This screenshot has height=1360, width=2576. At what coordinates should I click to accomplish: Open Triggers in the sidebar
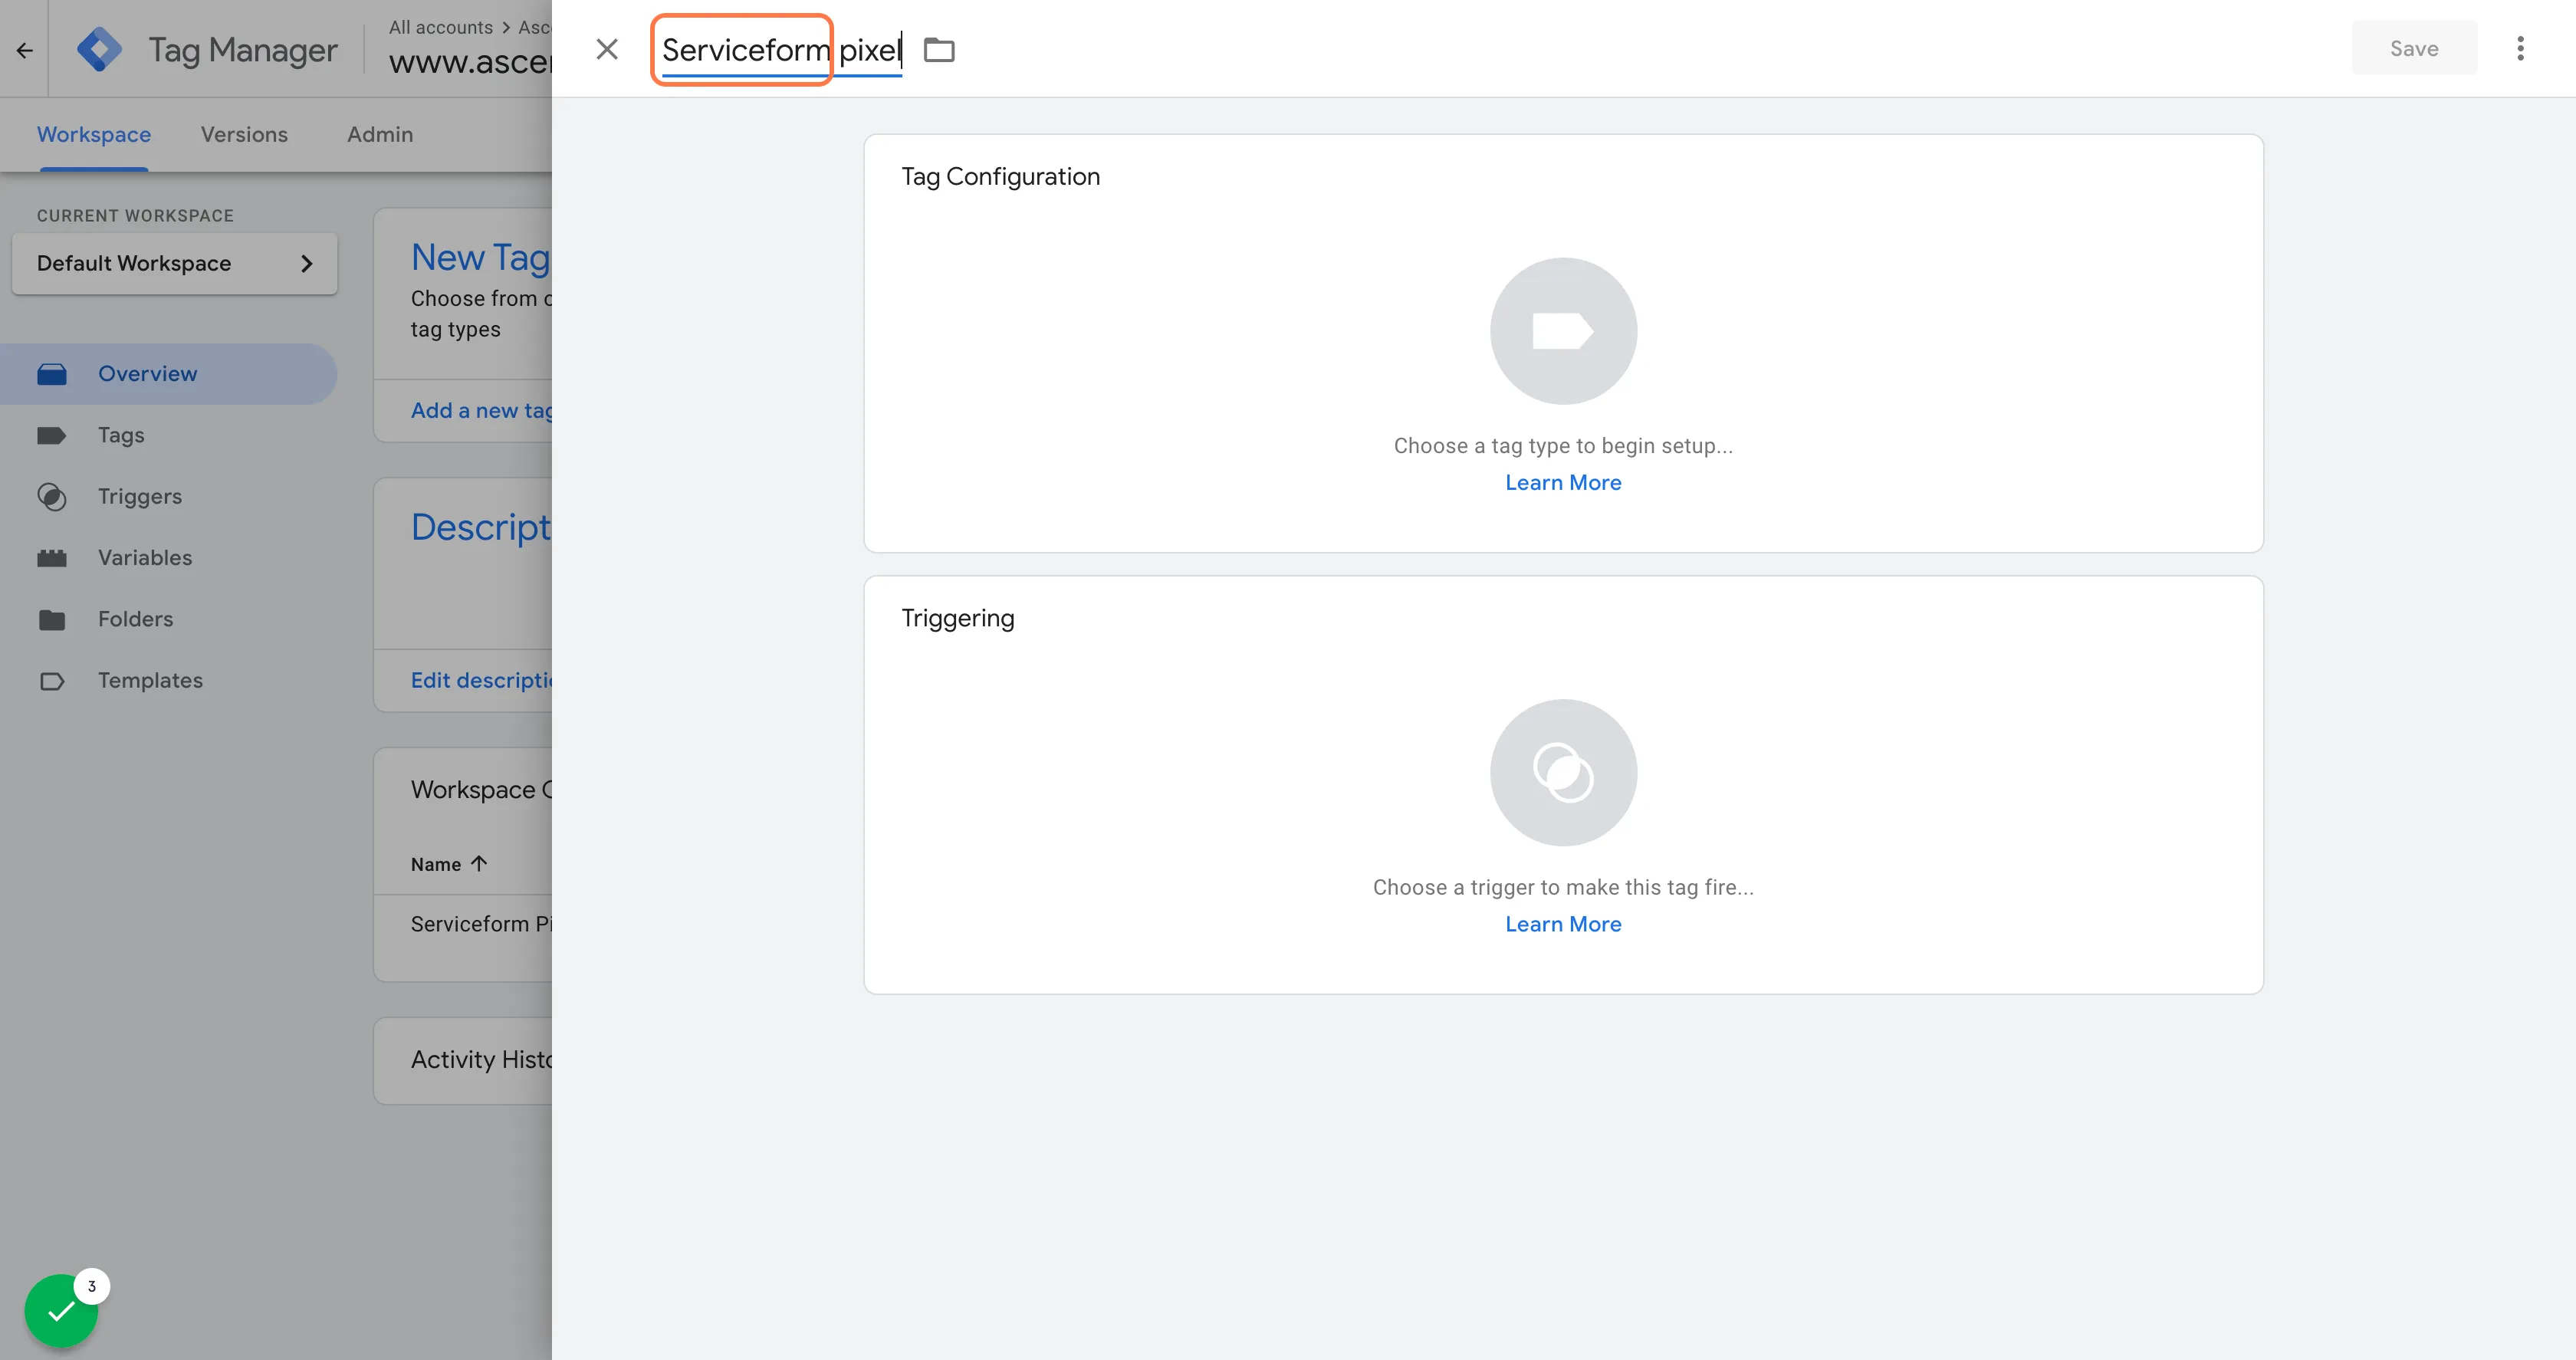pos(140,496)
